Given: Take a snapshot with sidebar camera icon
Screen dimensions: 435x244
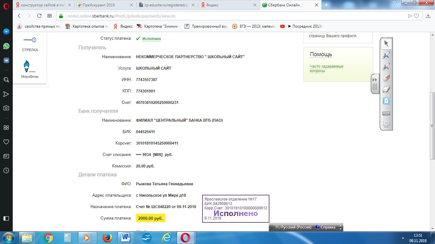Looking at the screenshot, I should click(x=6, y=108).
